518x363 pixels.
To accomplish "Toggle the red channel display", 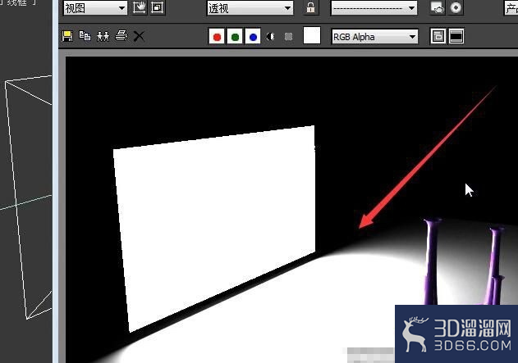I will [217, 36].
